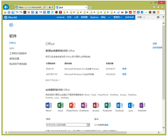This screenshot has width=167, height=136.
Task: Open the Office 365 settings gear
Action: [x=158, y=17]
